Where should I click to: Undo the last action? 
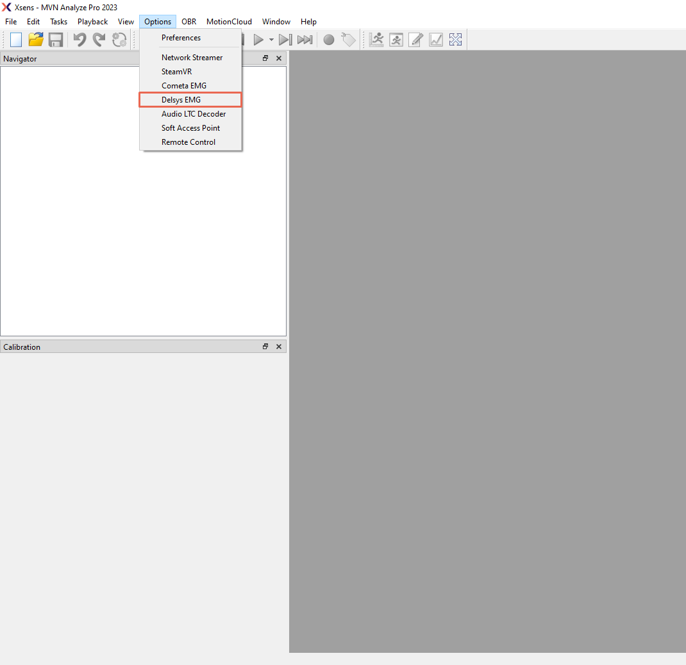point(79,40)
